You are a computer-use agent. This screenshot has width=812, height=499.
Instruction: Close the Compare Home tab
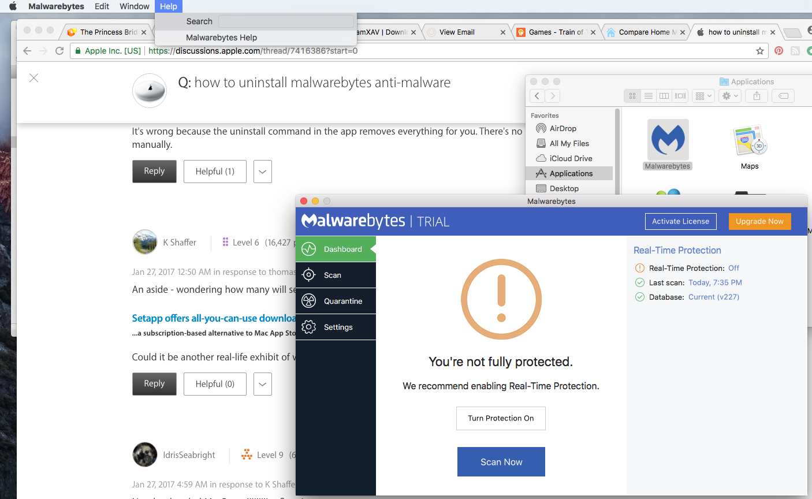(683, 32)
